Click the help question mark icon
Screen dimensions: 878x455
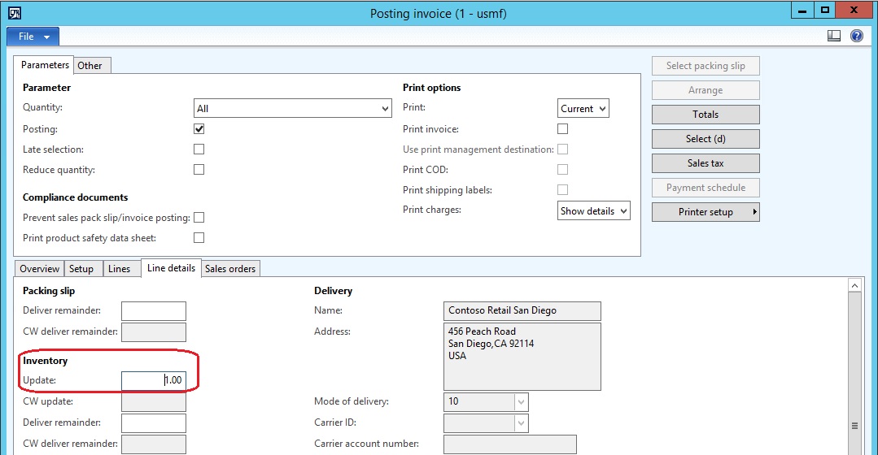(x=856, y=37)
